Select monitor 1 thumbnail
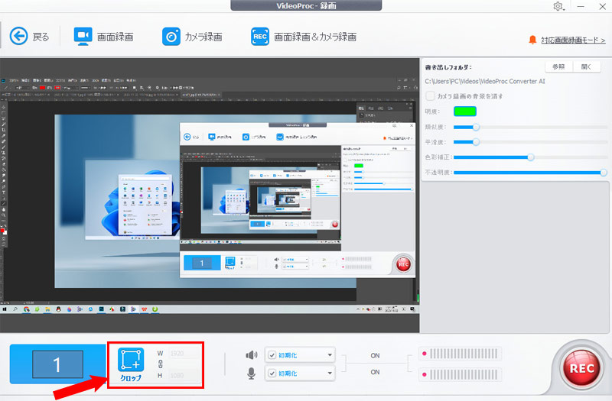Screen dimensions: 612x401 point(57,364)
